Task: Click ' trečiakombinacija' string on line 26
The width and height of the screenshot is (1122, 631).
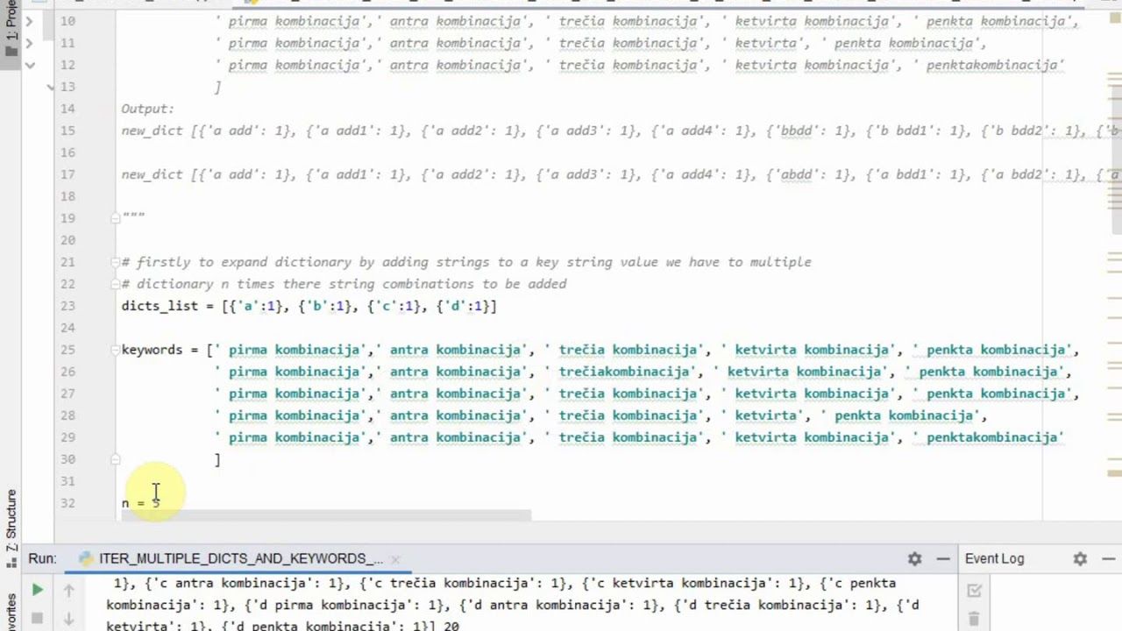Action: [x=621, y=372]
